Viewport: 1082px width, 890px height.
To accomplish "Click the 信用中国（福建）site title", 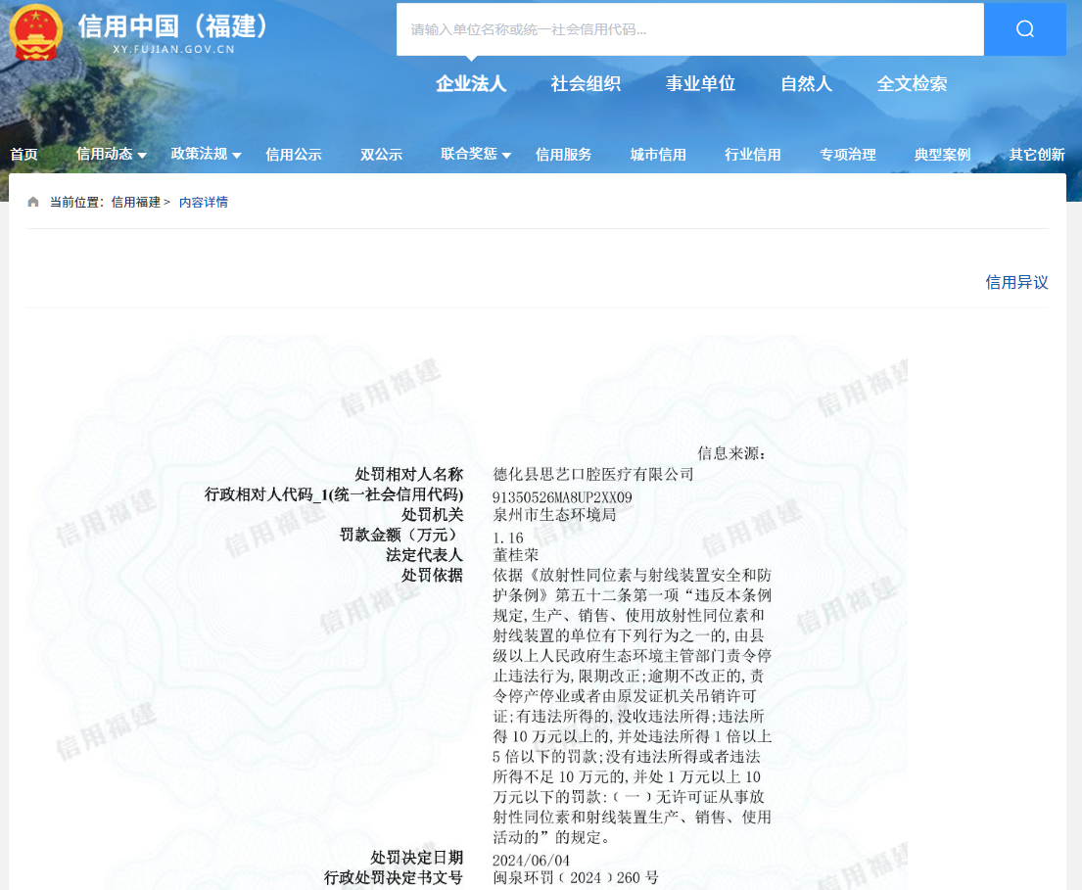I will [172, 26].
